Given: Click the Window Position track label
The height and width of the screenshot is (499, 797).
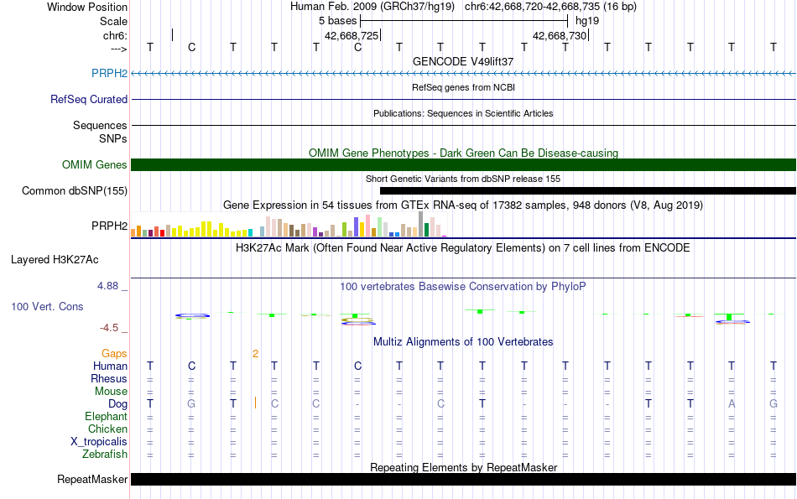Looking at the screenshot, I should point(87,7).
